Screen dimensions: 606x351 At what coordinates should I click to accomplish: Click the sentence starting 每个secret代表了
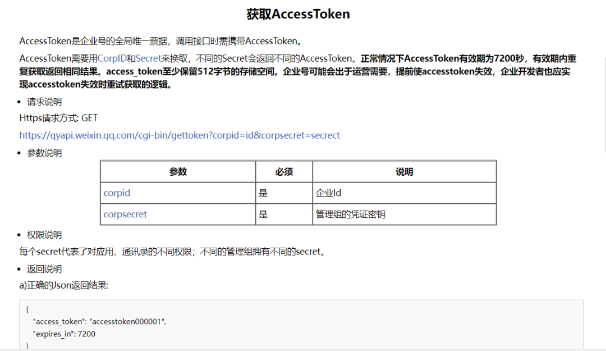click(x=173, y=252)
